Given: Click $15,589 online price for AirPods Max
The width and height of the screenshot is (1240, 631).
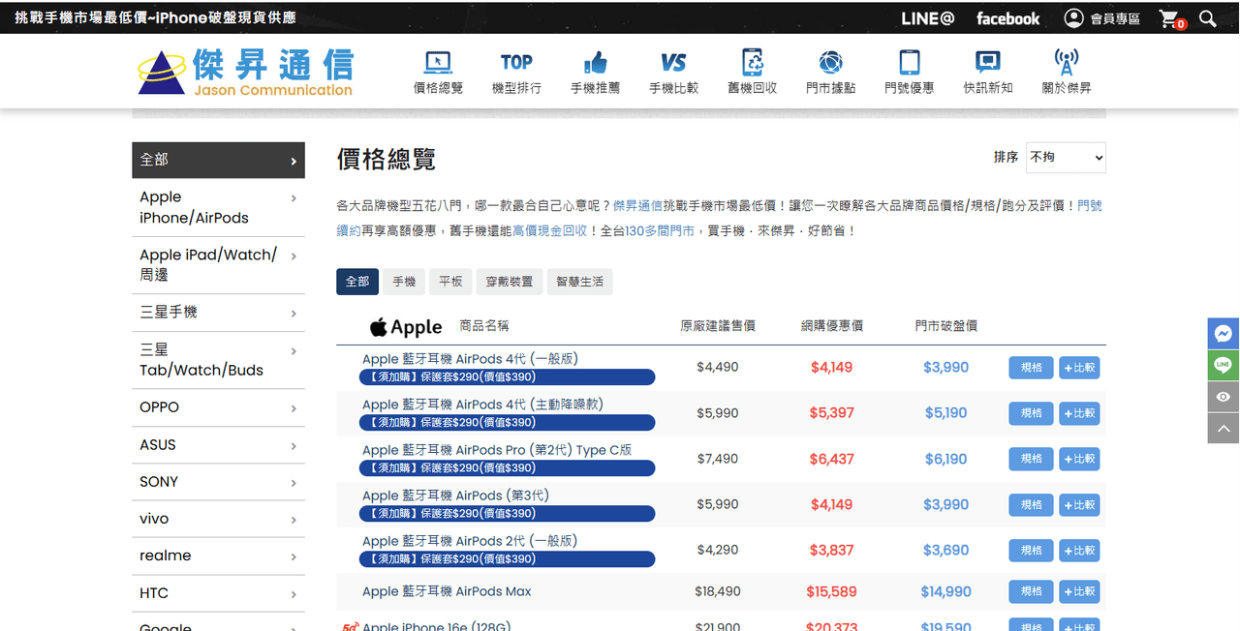Looking at the screenshot, I should [x=831, y=591].
